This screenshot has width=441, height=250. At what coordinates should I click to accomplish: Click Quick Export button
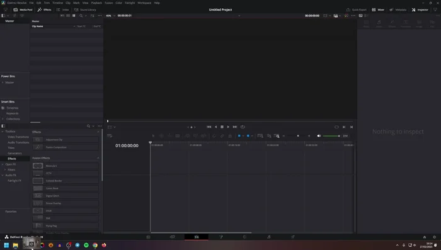coord(357,9)
